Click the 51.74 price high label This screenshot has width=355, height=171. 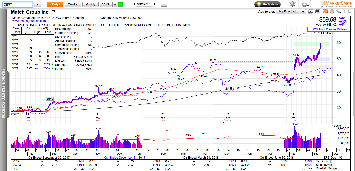tap(296, 55)
